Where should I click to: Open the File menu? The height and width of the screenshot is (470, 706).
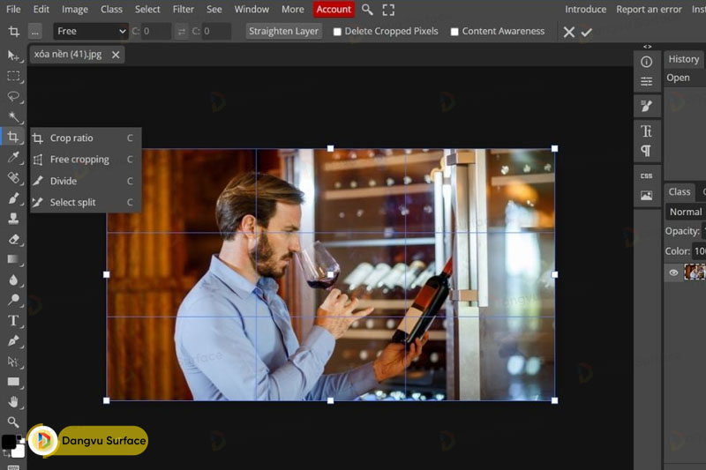point(13,9)
